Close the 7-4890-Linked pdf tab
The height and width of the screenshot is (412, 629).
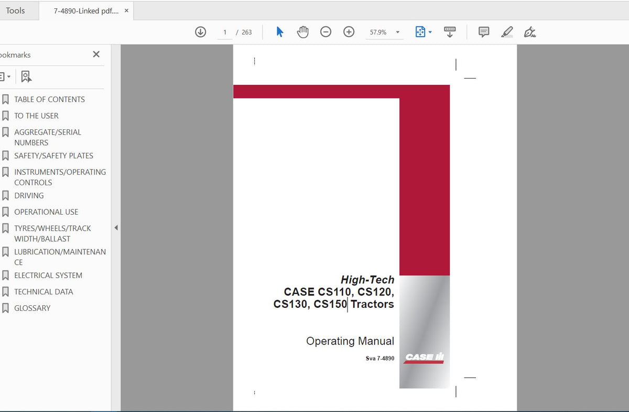pyautogui.click(x=126, y=10)
